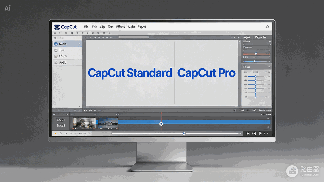Switch to the Properties tab
This screenshot has width=324, height=182.
261,37
